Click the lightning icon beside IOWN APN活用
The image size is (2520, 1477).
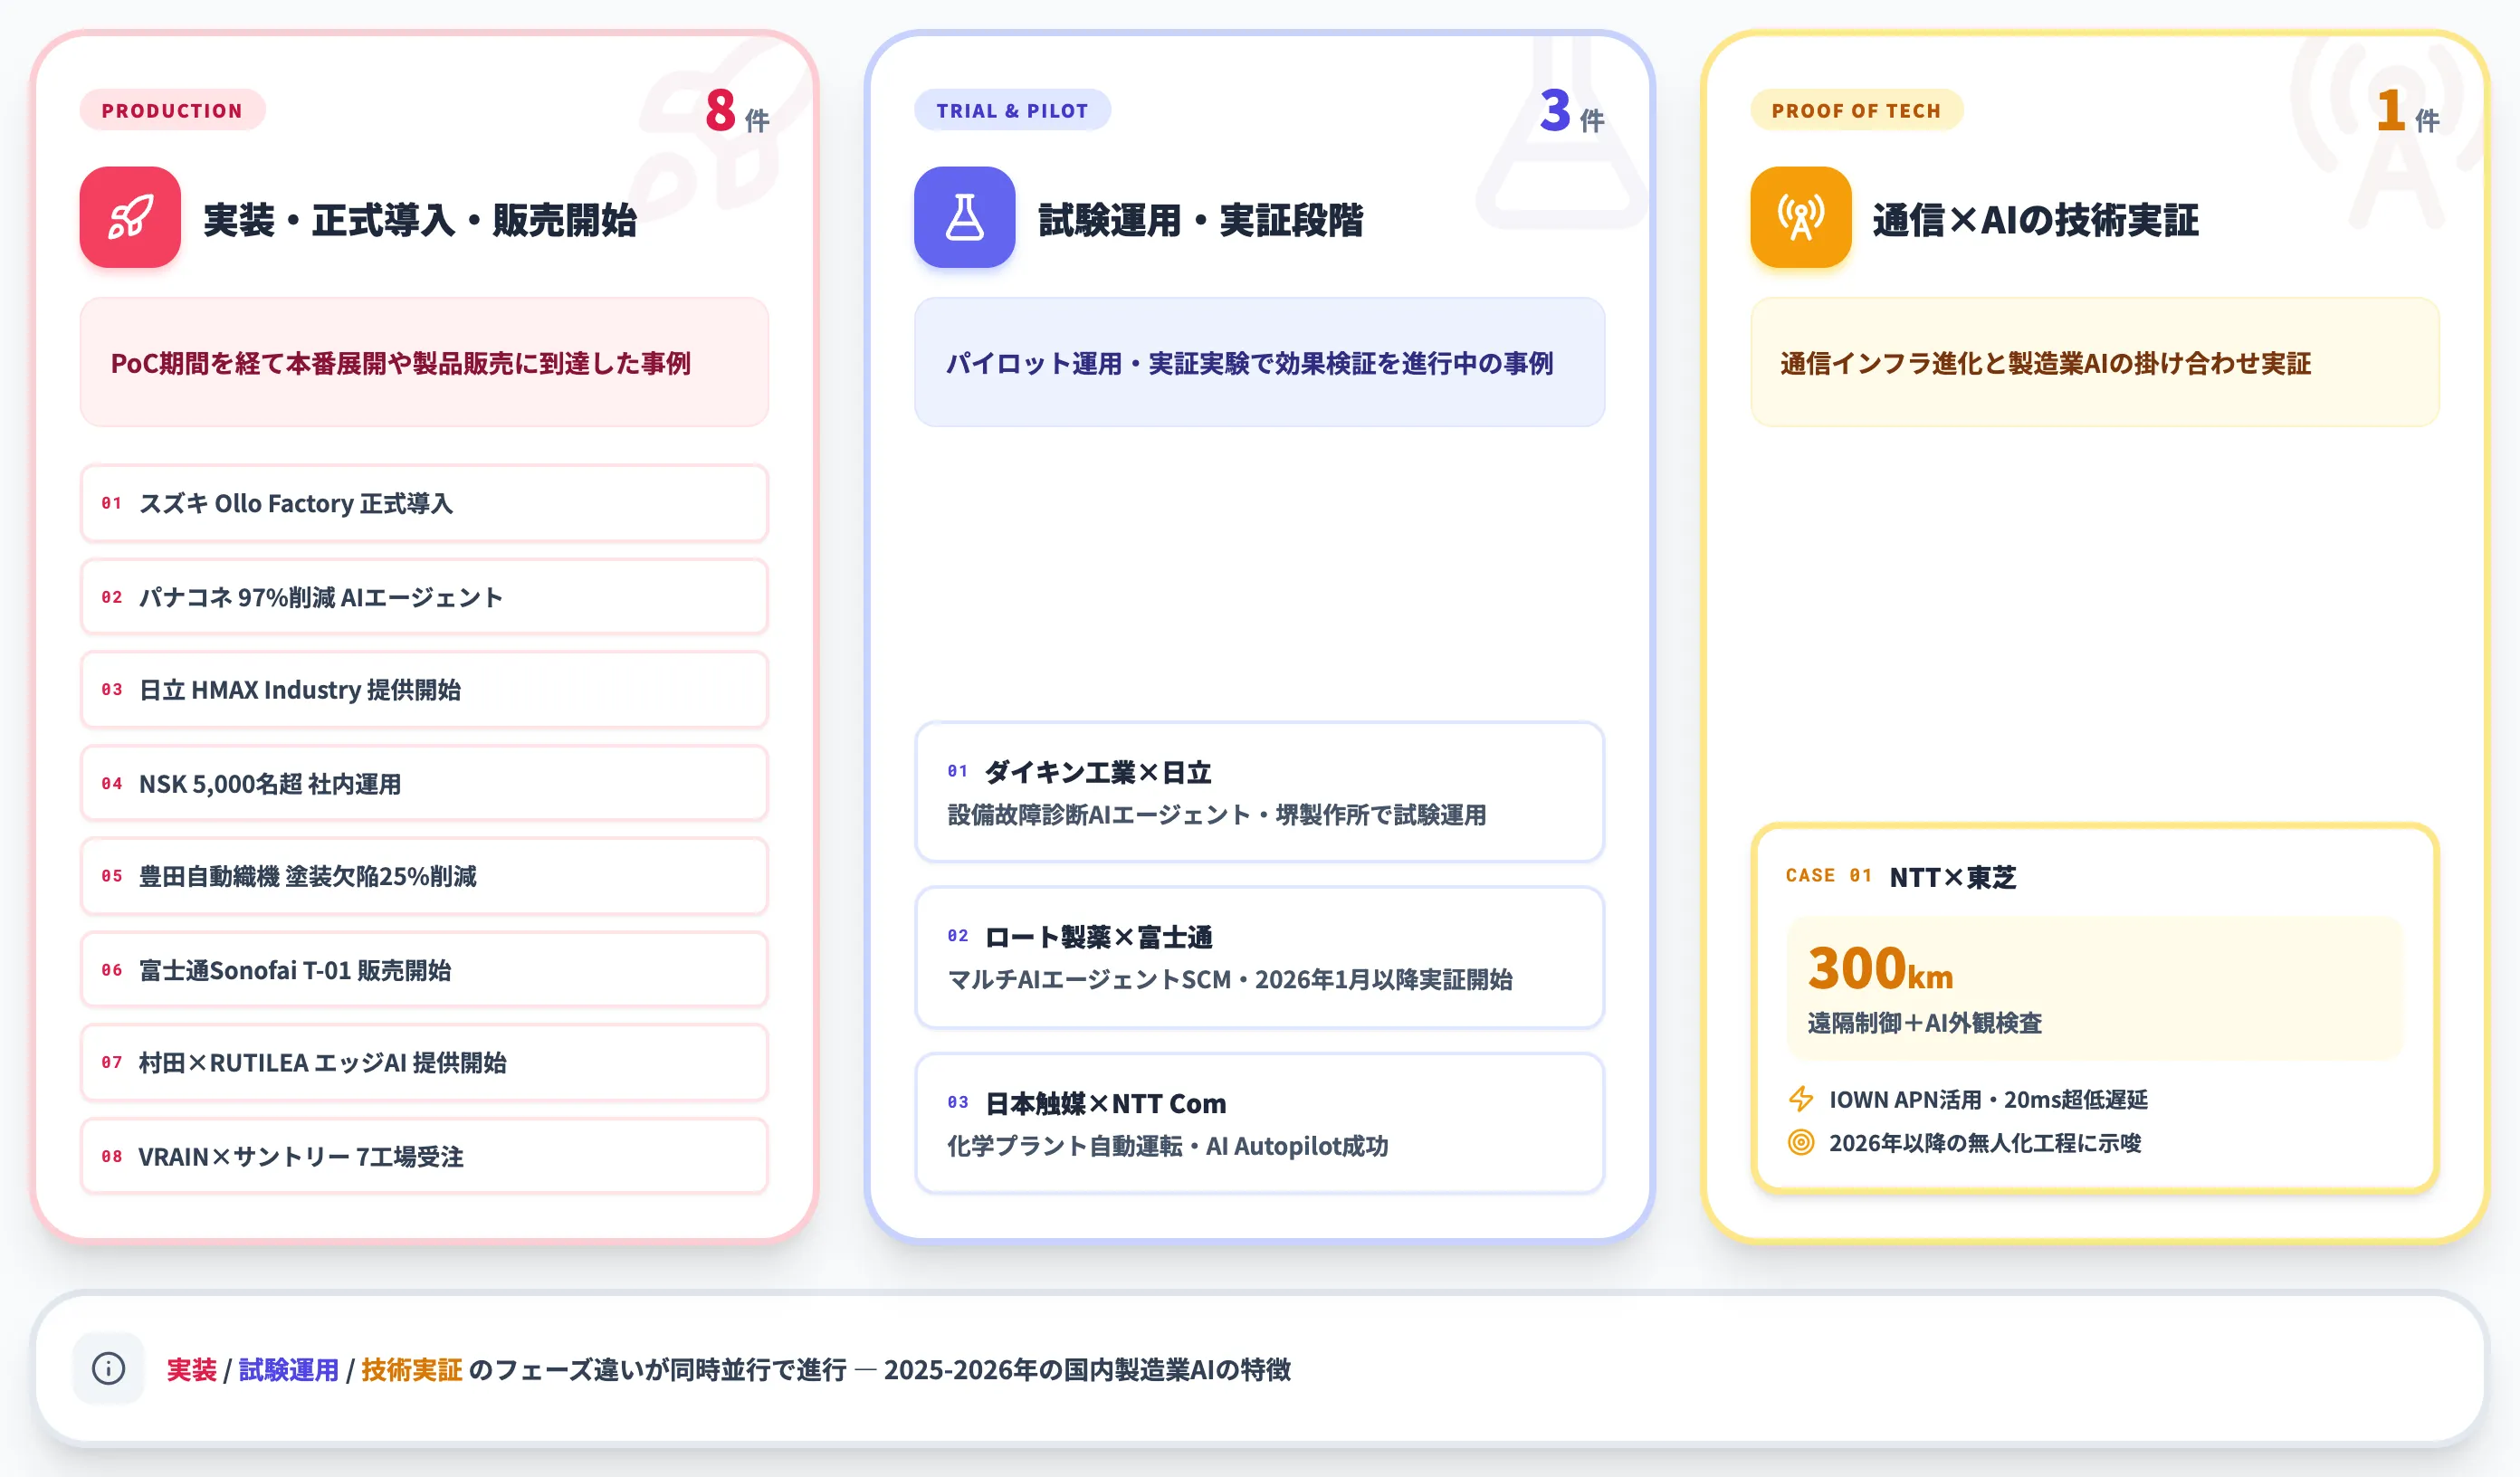(1800, 1099)
